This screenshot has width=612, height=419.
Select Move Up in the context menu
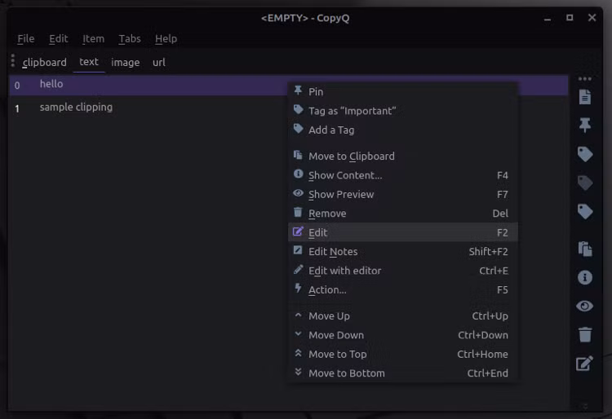tap(403, 315)
